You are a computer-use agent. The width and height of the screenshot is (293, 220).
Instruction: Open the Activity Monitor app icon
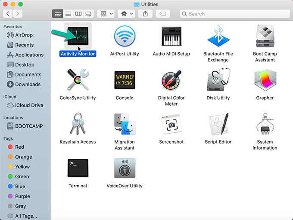78,37
